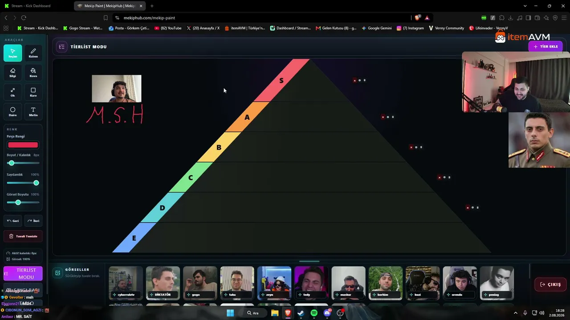Select the DİKTATÖR image thumbnail
Viewport: 570px width, 320px height.
pos(163,283)
